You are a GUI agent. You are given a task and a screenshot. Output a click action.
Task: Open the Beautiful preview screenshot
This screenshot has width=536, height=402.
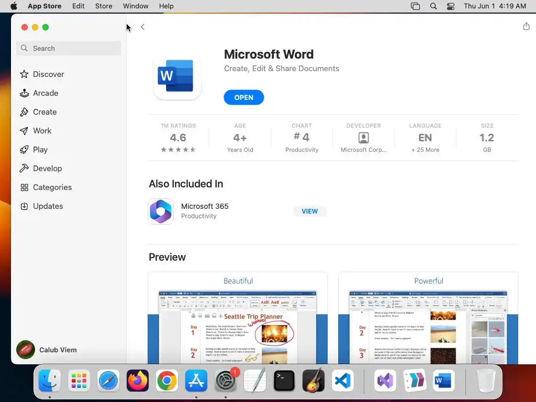click(x=238, y=318)
